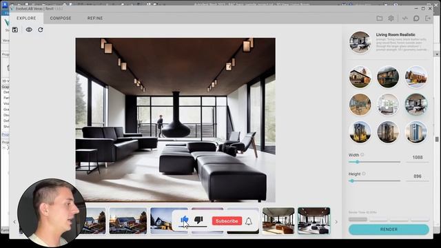Select the third tower preset in bottom row
The image size is (441, 248).
click(416, 132)
